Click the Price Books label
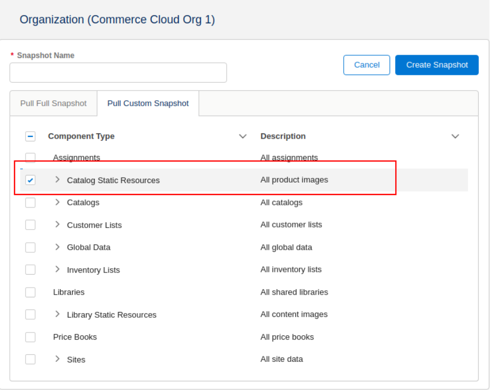Viewport: 490px width, 390px height. pyautogui.click(x=75, y=337)
